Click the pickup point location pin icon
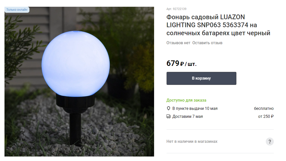 click(169, 108)
